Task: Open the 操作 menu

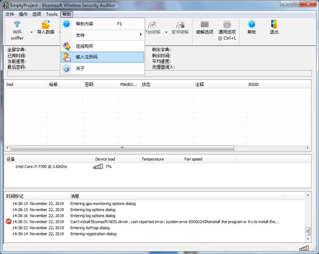Action: pos(23,14)
